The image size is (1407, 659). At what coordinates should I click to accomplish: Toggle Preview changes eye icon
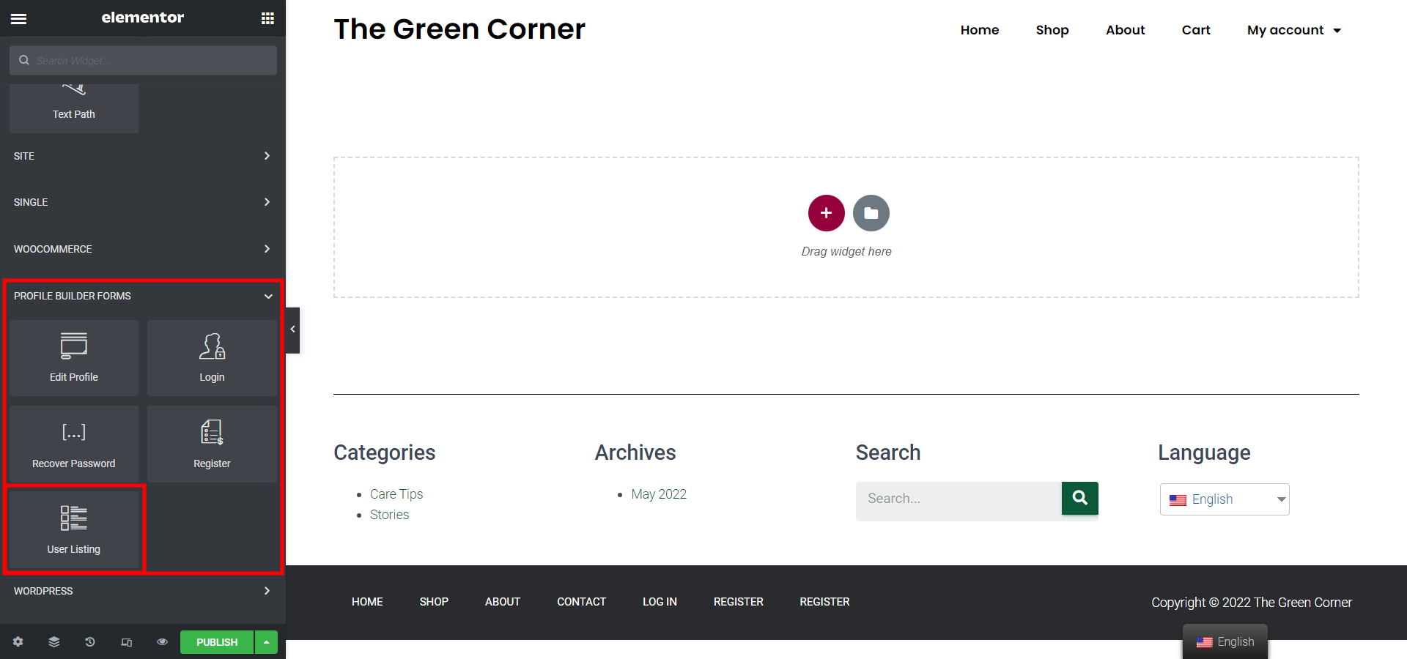(162, 641)
